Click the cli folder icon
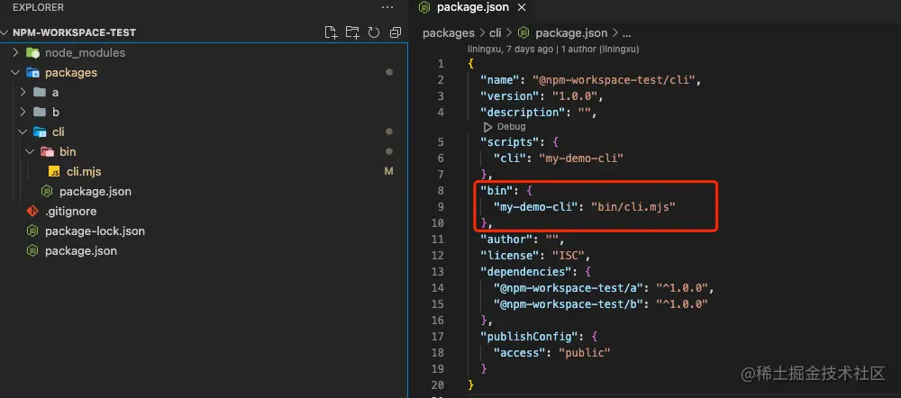This screenshot has width=901, height=398. point(40,132)
